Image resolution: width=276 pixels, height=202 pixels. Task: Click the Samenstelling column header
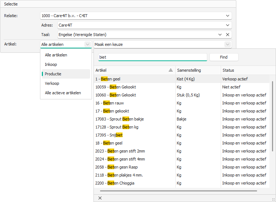pos(189,70)
